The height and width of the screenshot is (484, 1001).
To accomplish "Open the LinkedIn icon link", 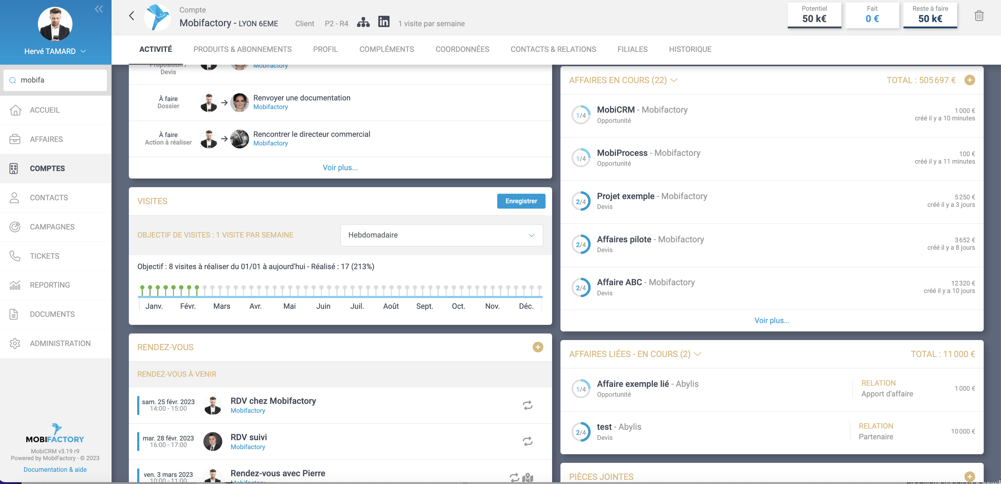I will tap(384, 22).
